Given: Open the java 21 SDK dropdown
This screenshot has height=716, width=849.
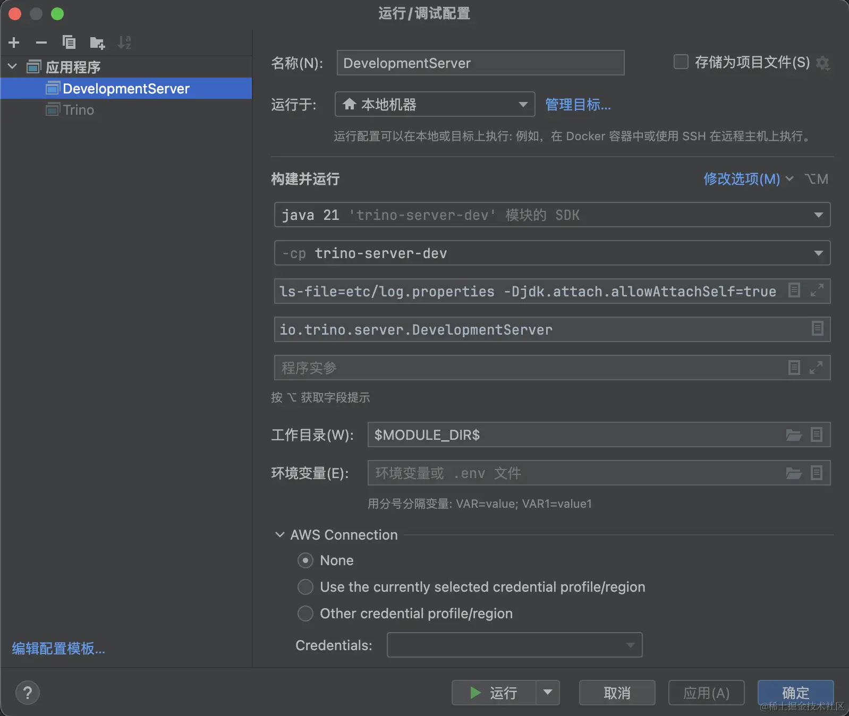Looking at the screenshot, I should [x=552, y=215].
